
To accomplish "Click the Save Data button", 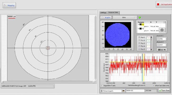I will 164,91.
